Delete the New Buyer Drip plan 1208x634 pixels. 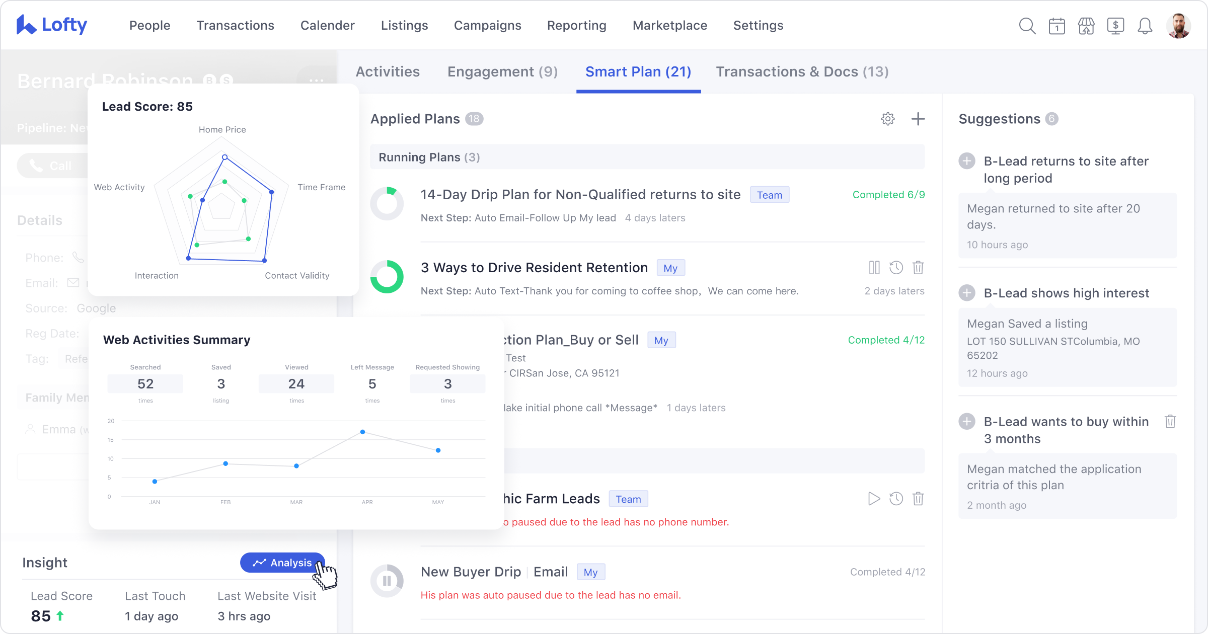pyautogui.click(x=918, y=572)
